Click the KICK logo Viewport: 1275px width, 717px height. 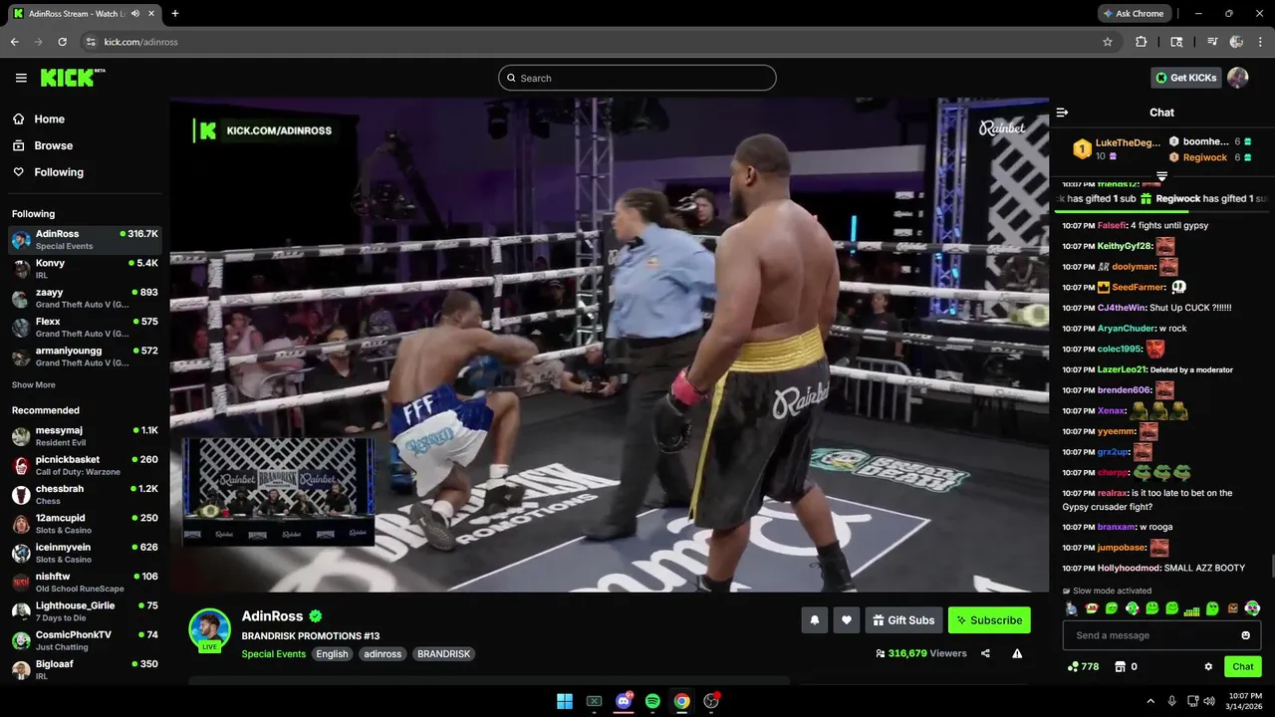72,78
